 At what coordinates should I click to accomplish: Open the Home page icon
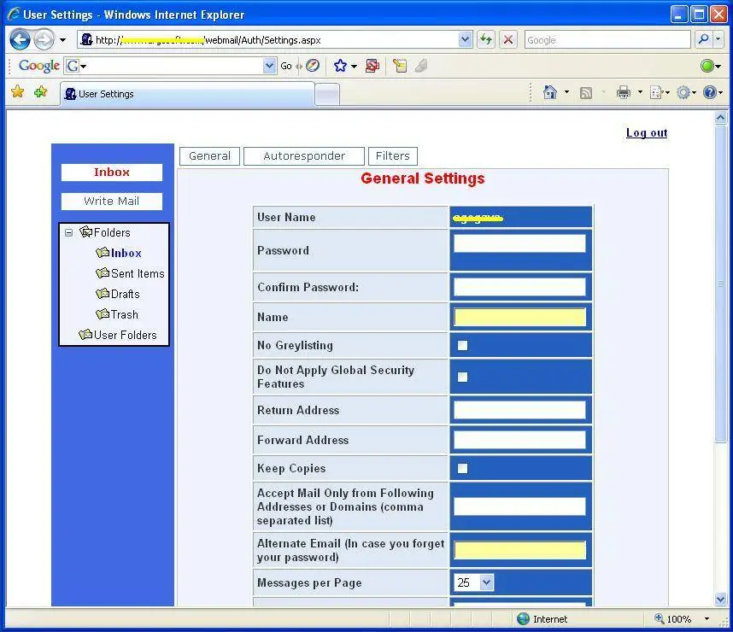tap(550, 92)
